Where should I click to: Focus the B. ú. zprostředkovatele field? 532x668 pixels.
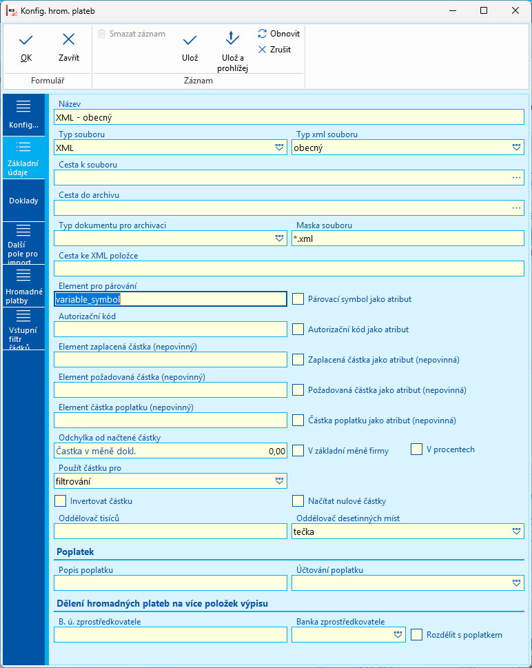point(170,634)
